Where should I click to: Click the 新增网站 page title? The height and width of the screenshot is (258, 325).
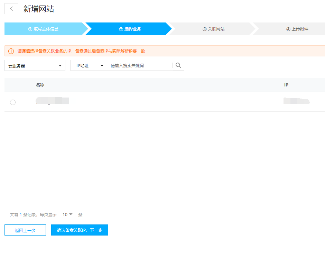[x=39, y=9]
